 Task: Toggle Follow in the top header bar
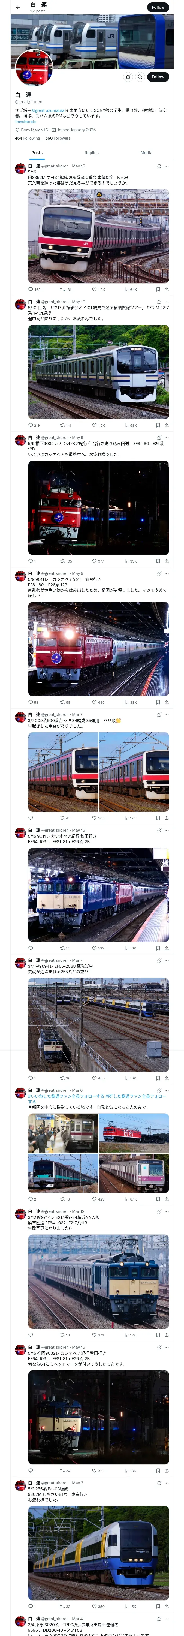(158, 8)
